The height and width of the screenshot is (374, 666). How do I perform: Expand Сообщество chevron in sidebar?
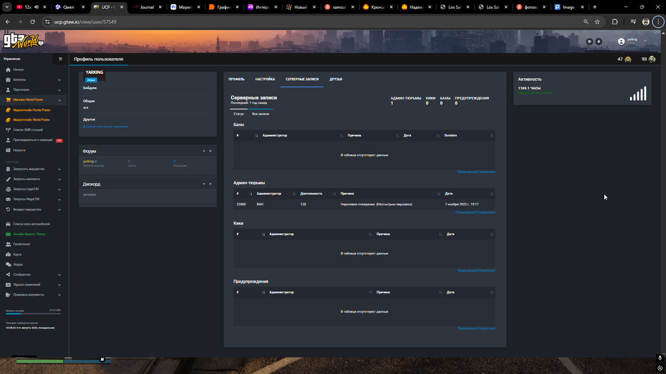point(59,275)
